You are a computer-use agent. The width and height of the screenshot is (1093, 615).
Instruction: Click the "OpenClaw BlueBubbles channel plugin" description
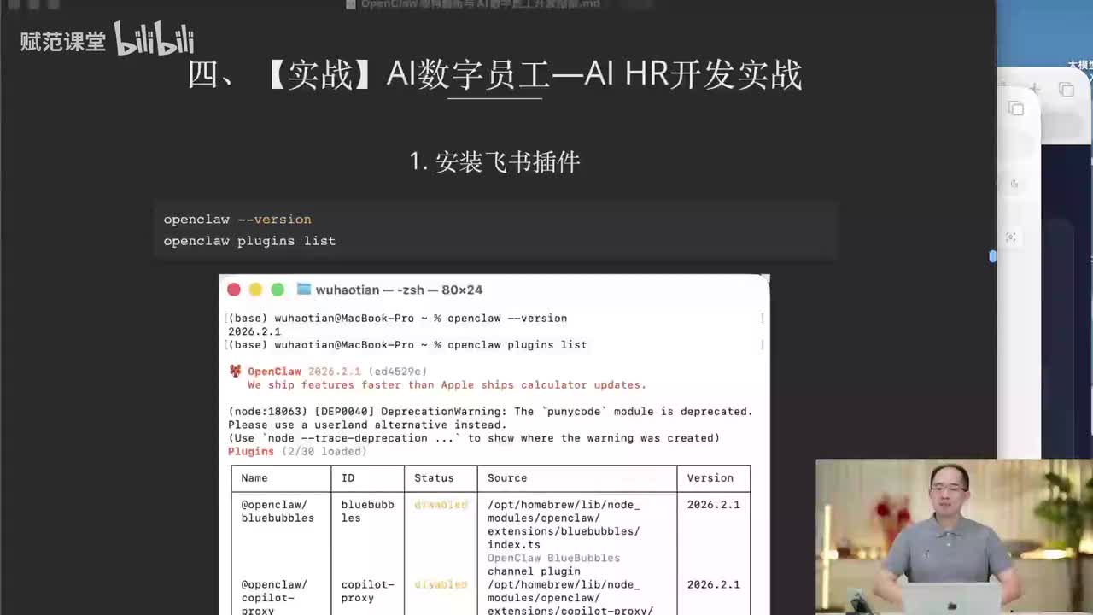point(553,565)
